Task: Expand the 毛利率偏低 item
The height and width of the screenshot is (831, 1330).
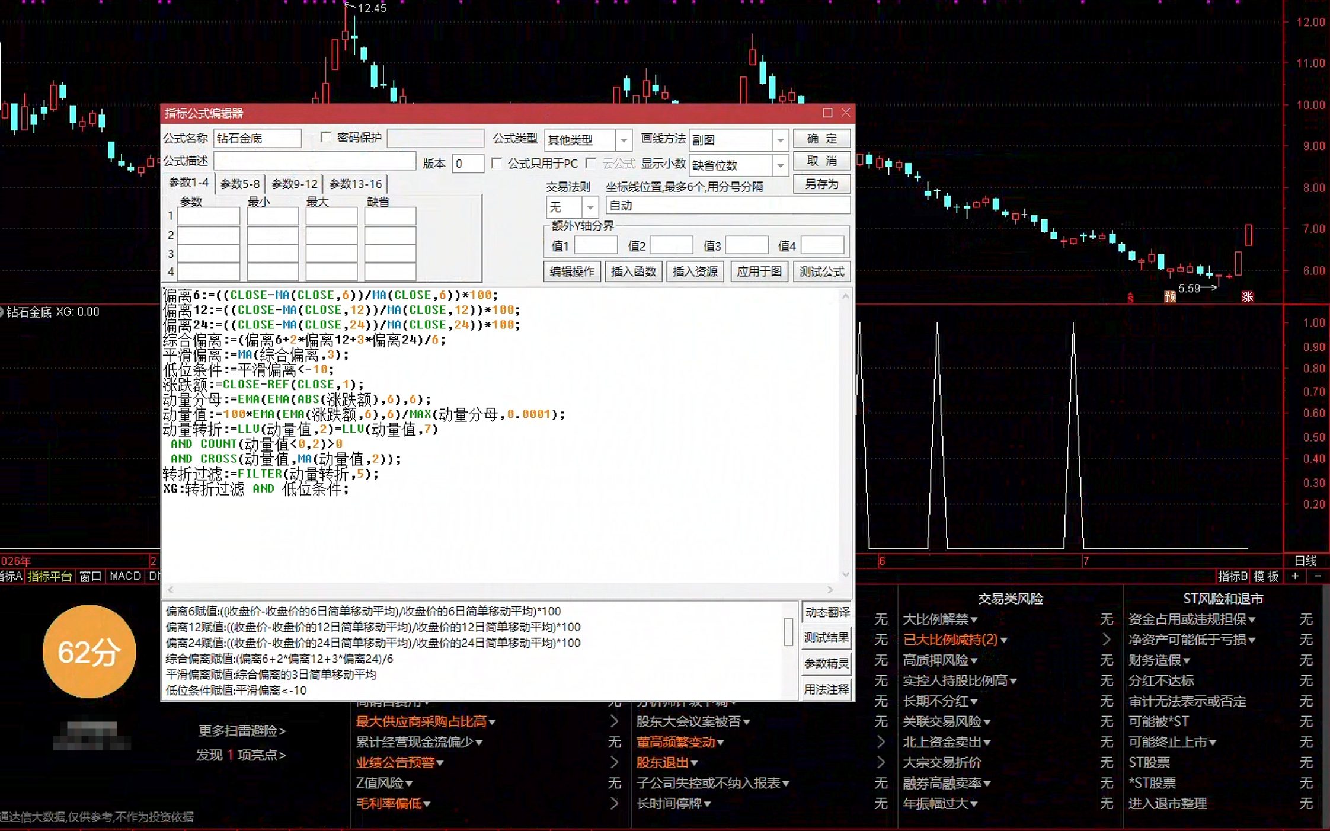Action: [393, 804]
